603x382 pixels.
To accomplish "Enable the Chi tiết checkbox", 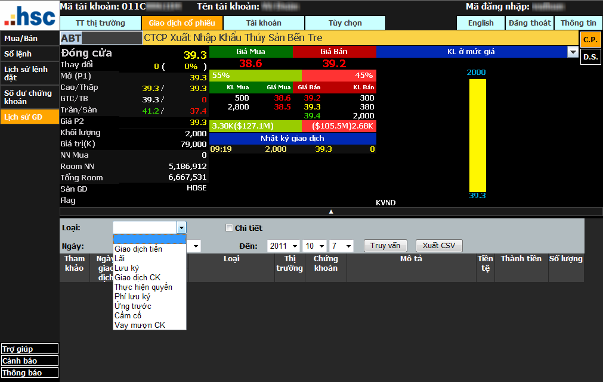I will pos(229,228).
